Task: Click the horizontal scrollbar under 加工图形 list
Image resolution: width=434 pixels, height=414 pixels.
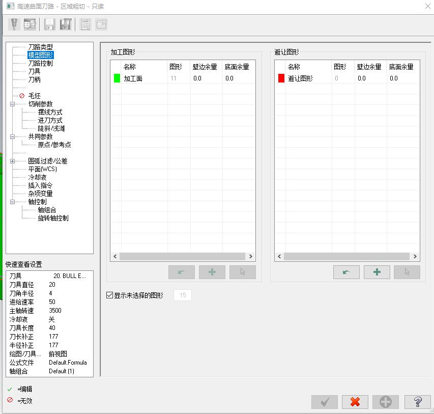Action: tap(182, 256)
